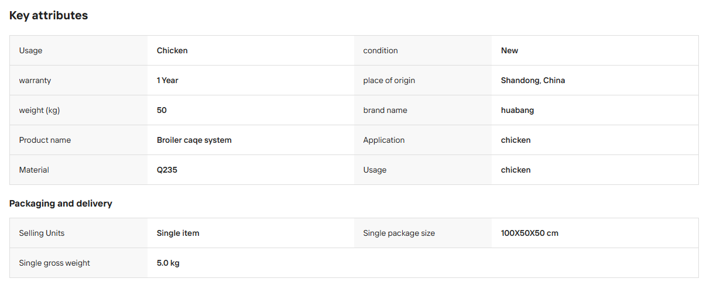This screenshot has width=703, height=285.
Task: Select the "warranty" attribute label
Action: [x=35, y=80]
